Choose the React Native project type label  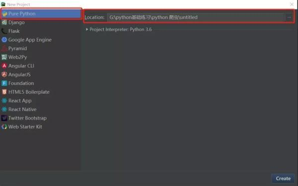[22, 109]
